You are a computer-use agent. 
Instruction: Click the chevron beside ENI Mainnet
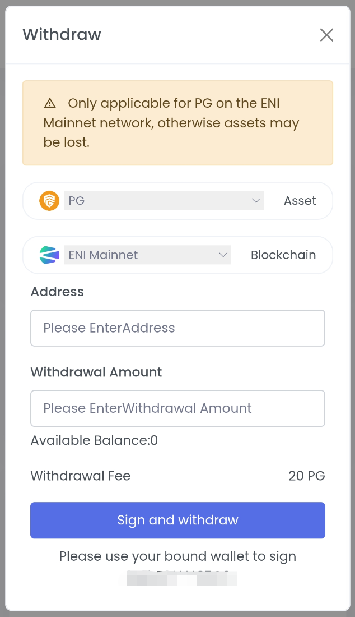coord(223,255)
